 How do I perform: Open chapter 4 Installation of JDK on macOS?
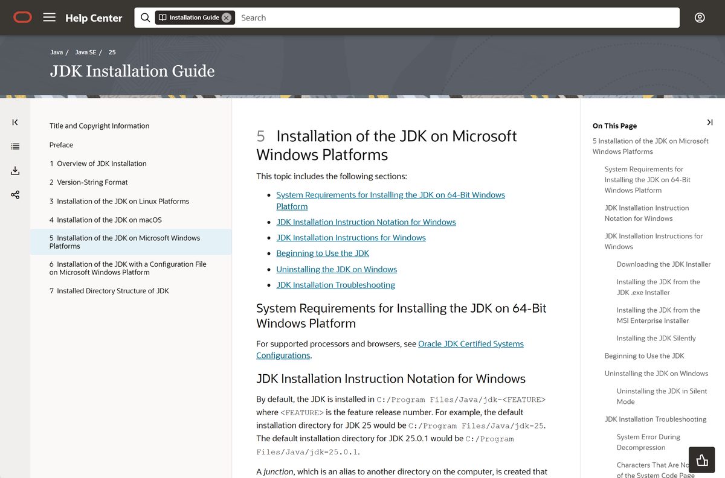coord(106,220)
